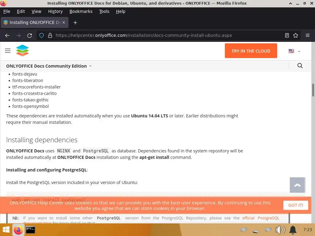Click the ONLYOFFICE logo
This screenshot has height=236, width=315.
(x=22, y=51)
